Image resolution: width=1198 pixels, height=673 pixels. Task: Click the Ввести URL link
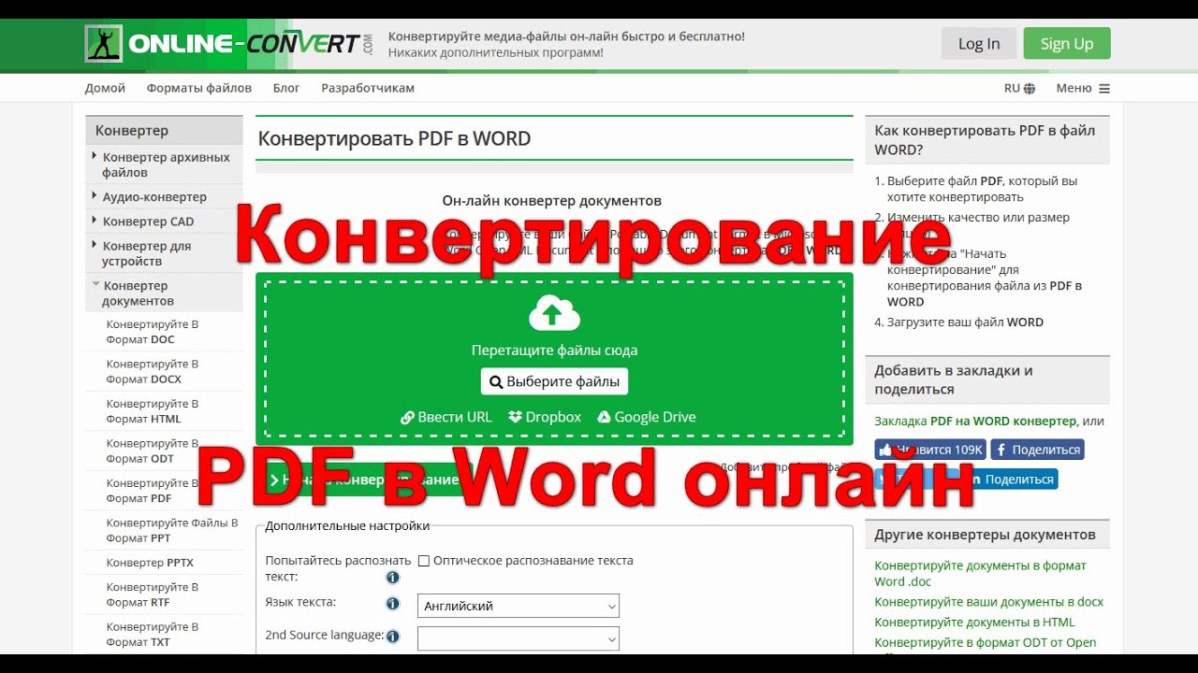click(x=446, y=417)
